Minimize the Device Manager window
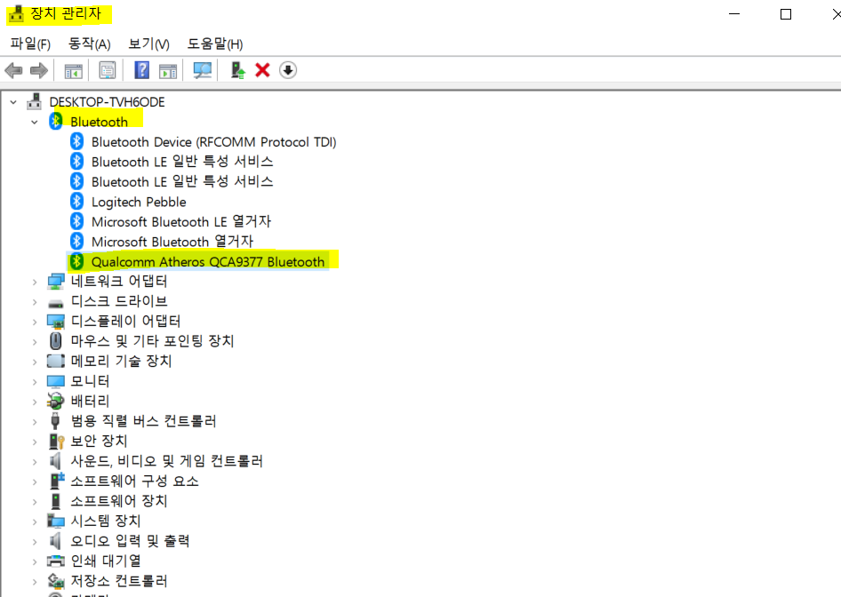841x597 pixels. (735, 14)
